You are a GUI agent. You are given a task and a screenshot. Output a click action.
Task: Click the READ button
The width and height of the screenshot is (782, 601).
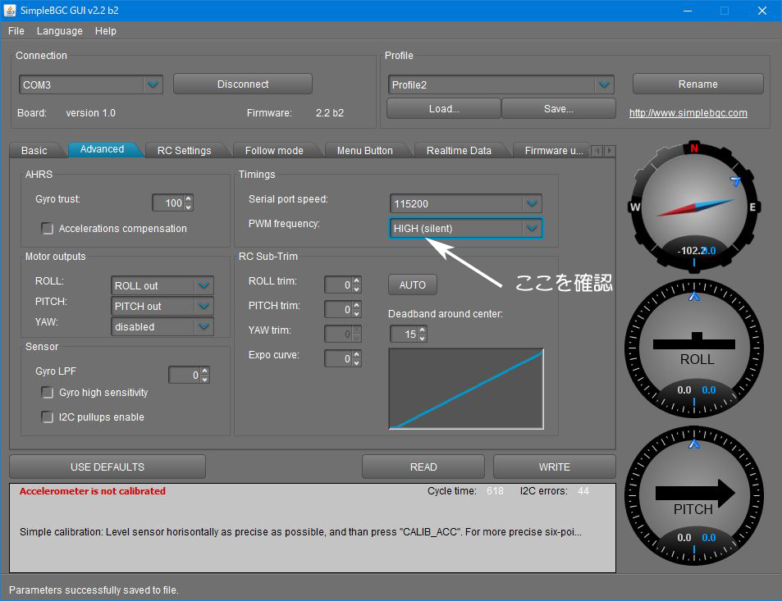tap(423, 467)
